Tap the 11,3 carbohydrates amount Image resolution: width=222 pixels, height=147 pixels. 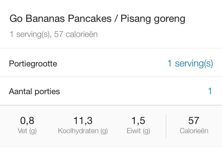(x=83, y=120)
